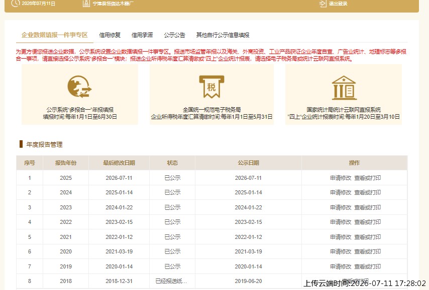Click the 操作 column header

coord(354,163)
